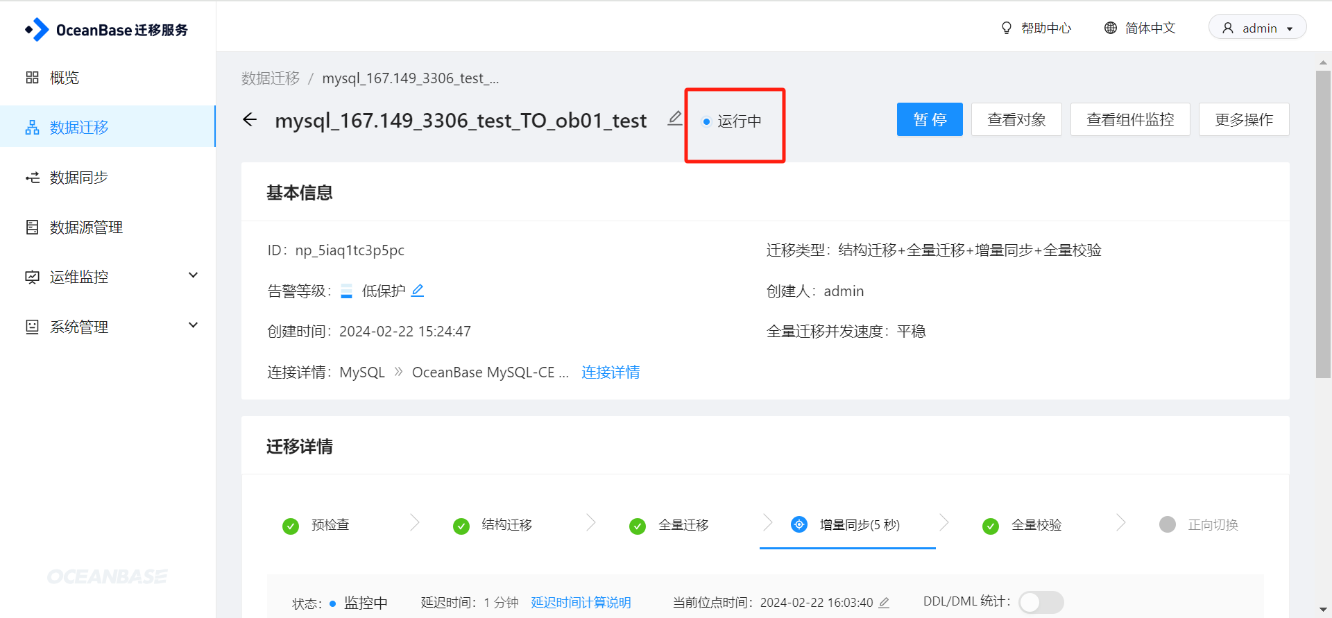Screen dimensions: 1332x618
Task: Edit 当前位点时间 with the pencil icon
Action: (884, 603)
